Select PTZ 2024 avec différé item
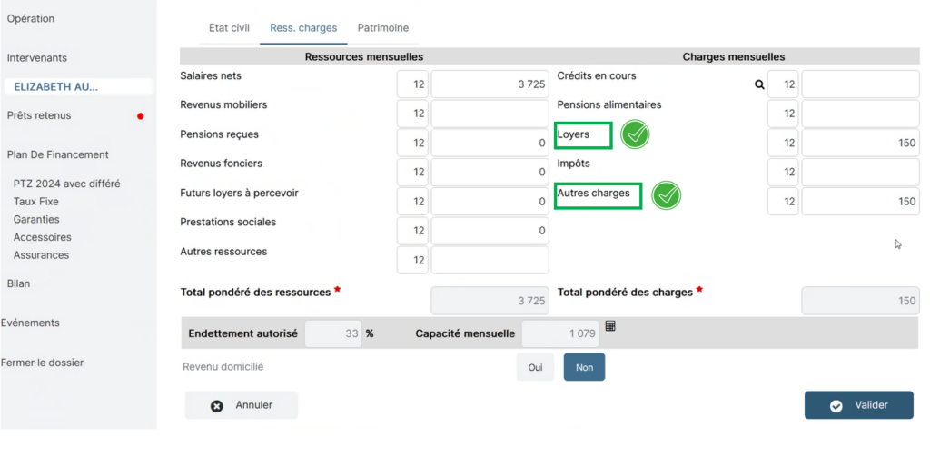The image size is (930, 457). pyautogui.click(x=66, y=184)
